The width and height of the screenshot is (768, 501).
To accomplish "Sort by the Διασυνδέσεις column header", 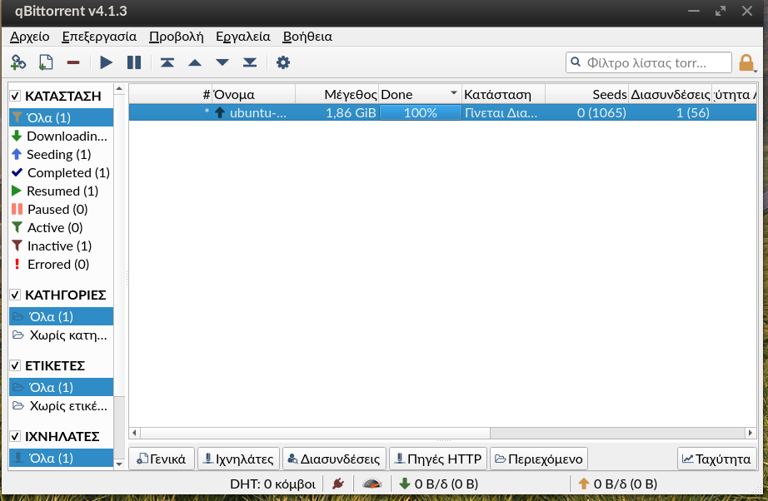I will coord(670,94).
